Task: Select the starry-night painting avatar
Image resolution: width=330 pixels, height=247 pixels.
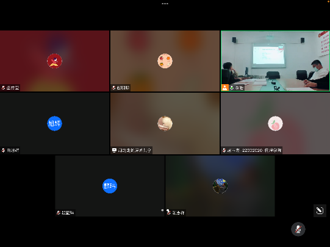Action: (220, 186)
